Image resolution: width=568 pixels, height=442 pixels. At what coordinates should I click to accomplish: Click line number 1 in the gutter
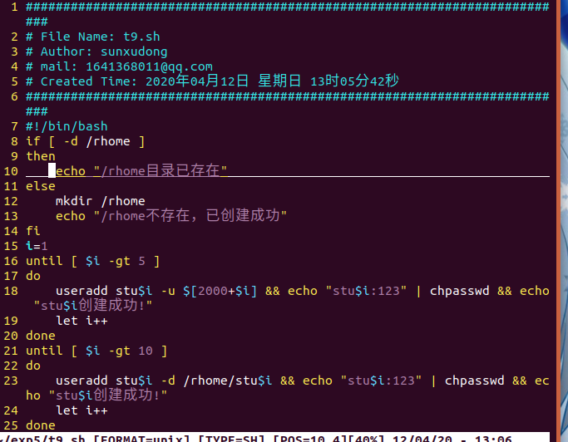click(14, 7)
